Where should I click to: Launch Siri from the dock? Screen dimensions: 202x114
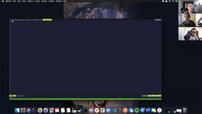click(x=29, y=110)
